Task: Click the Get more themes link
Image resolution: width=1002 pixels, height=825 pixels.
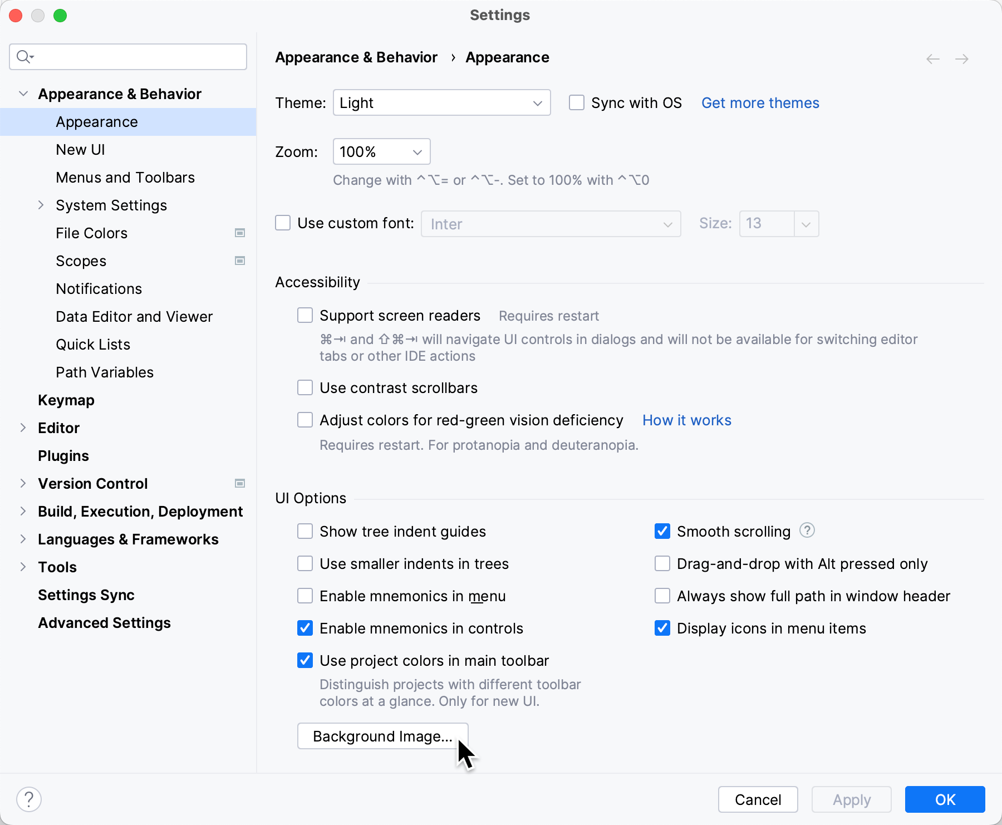Action: [760, 102]
